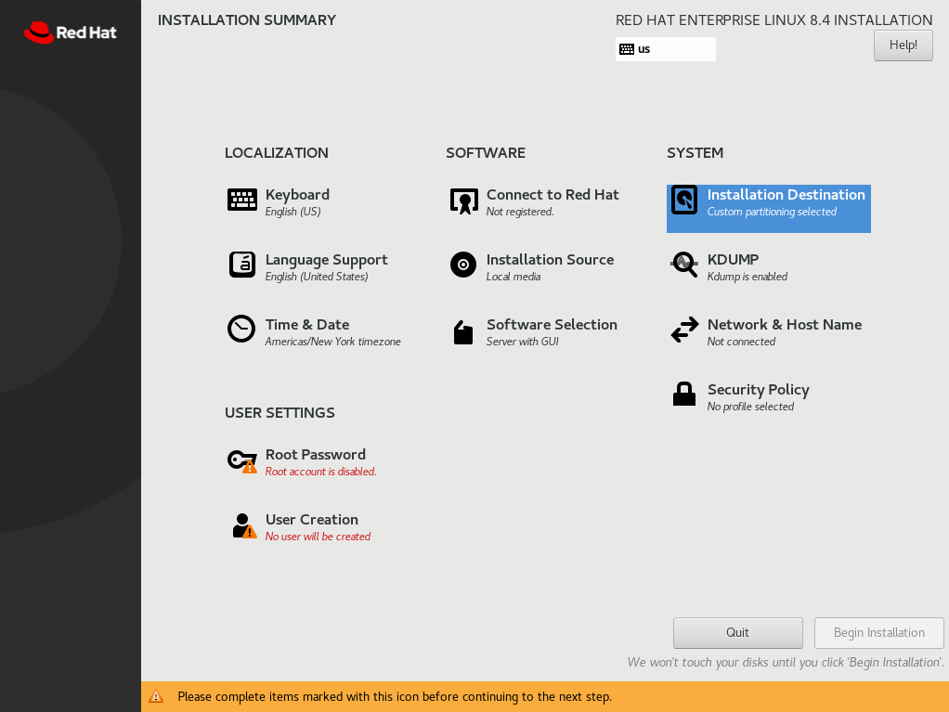Open Connect to Red Hat title

pyautogui.click(x=552, y=194)
